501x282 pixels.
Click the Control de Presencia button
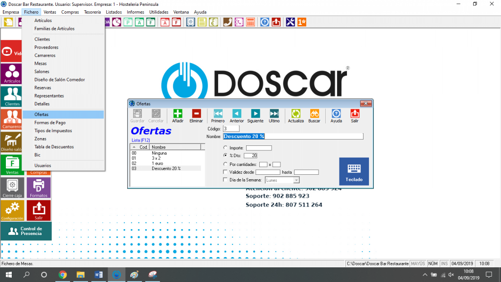26,231
